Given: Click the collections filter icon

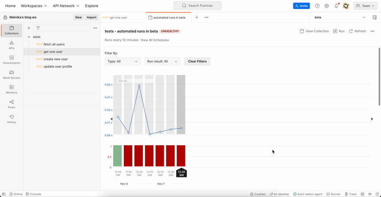Looking at the screenshot, I should click(x=38, y=28).
